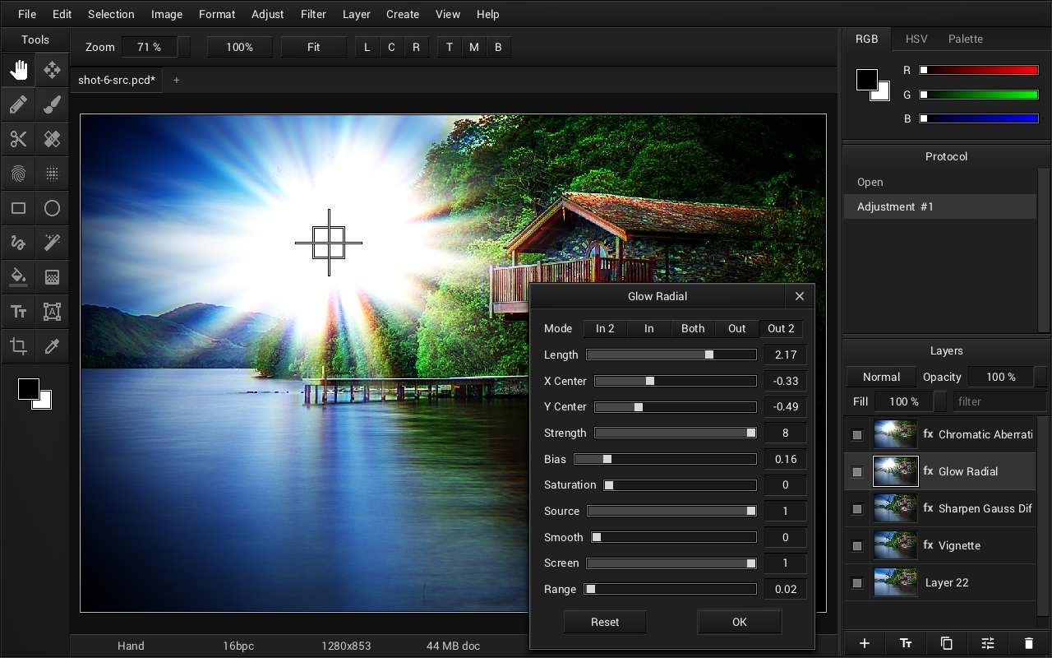Activate the Eyedropper tool
This screenshot has width=1052, height=658.
(52, 346)
